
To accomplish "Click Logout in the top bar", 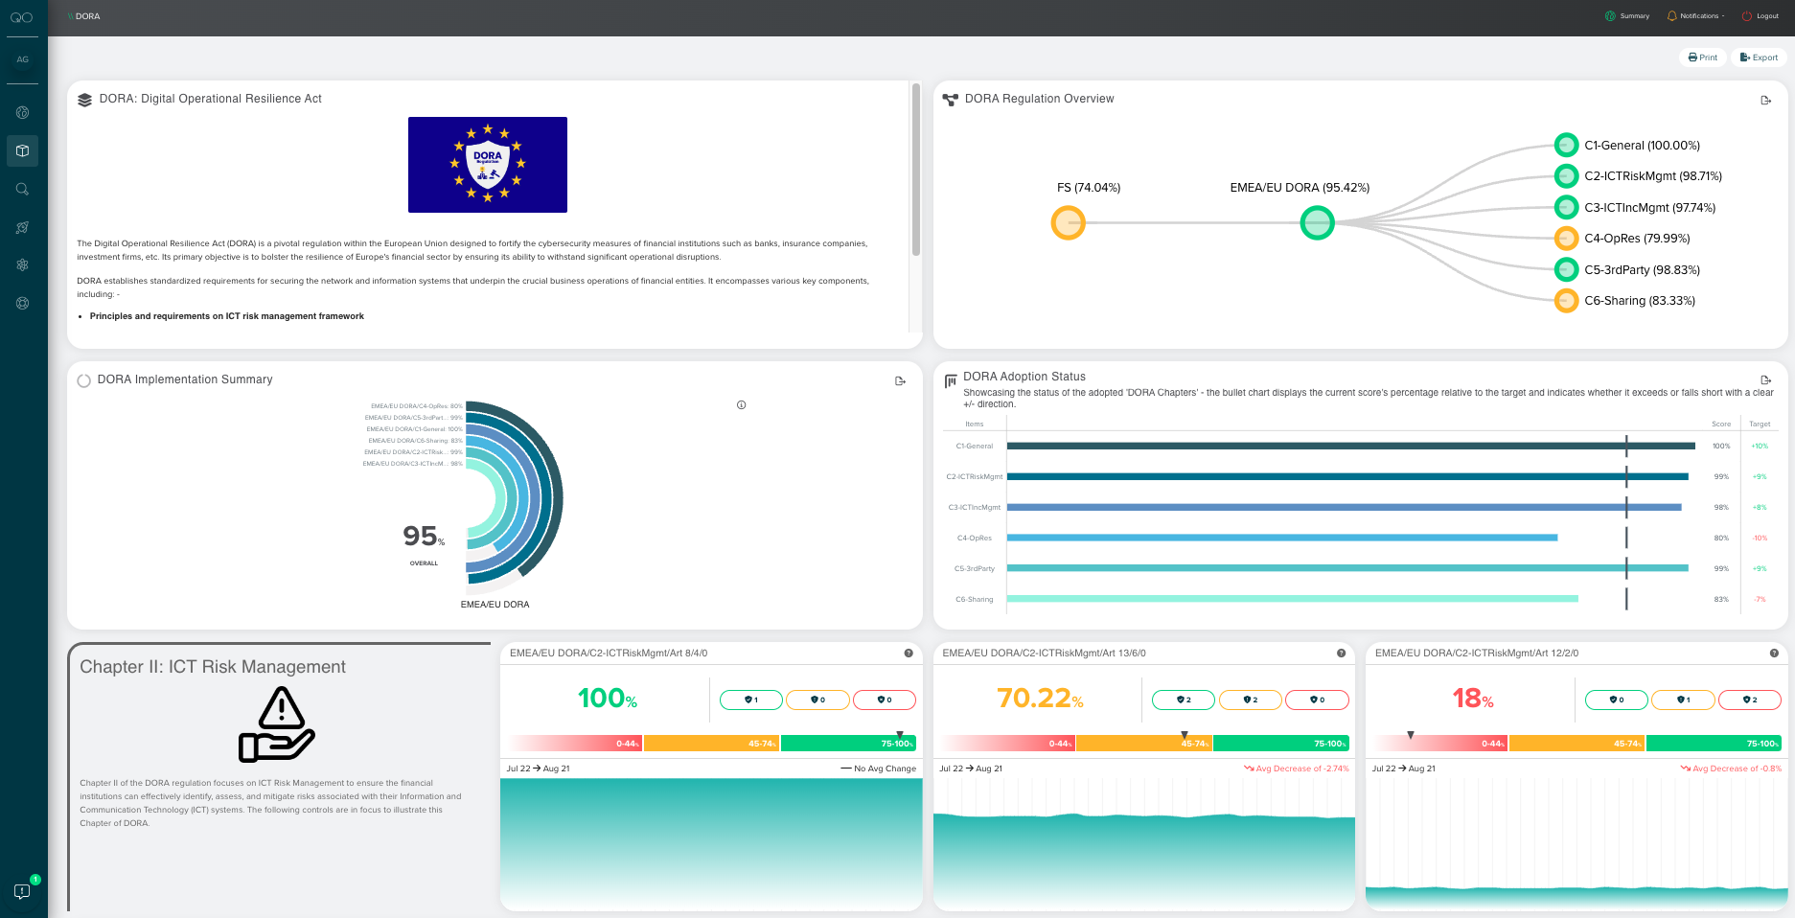I will coord(1760,16).
